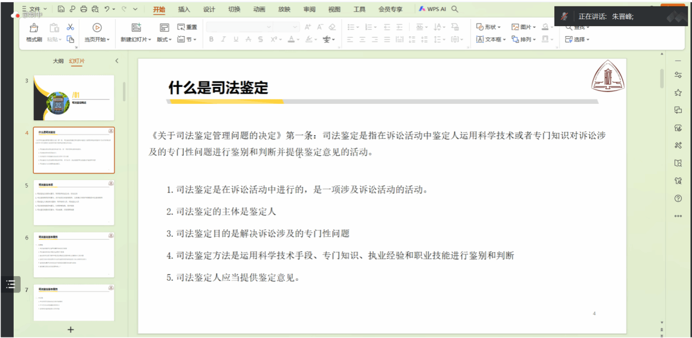Click the New Slide (新建幻灯片) icon
This screenshot has width=692, height=338.
click(x=136, y=28)
